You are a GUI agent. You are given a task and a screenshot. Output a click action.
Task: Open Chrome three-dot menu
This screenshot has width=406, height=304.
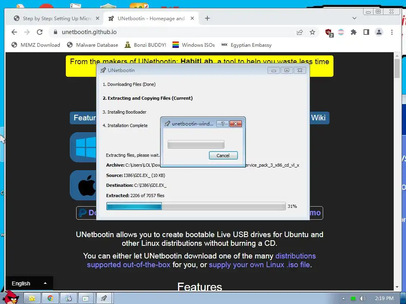(x=392, y=32)
